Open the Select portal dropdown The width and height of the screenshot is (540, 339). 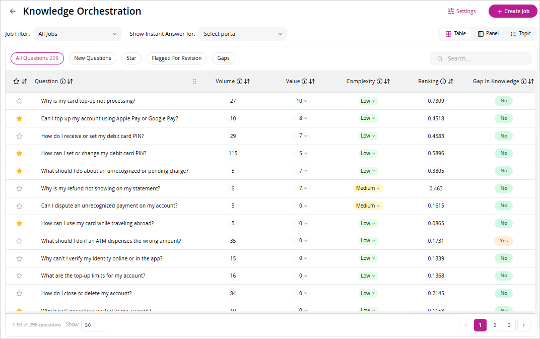(x=243, y=34)
